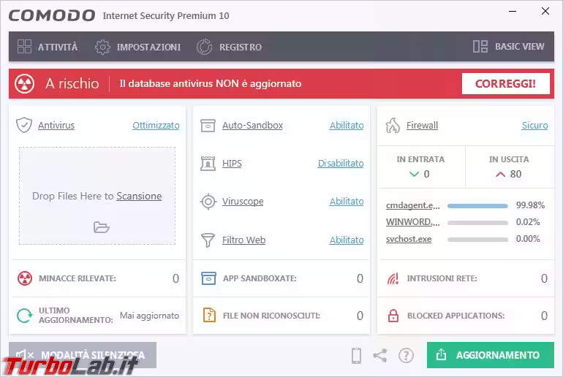
Task: Open the Auto-Sandbox Abilitato setting
Action: tap(346, 126)
